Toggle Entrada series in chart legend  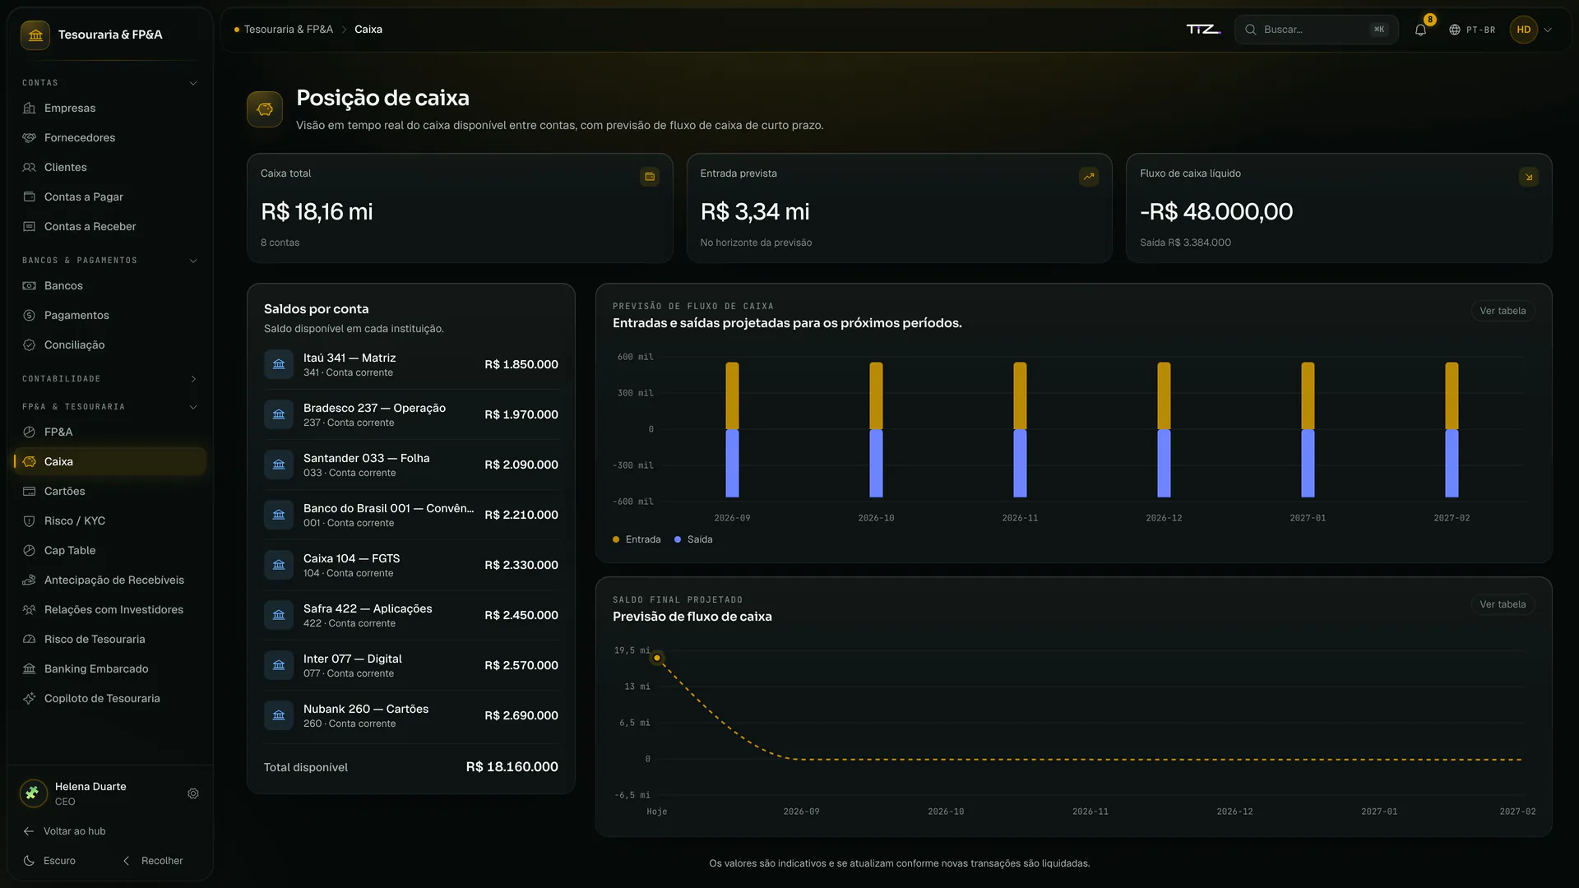tap(637, 539)
